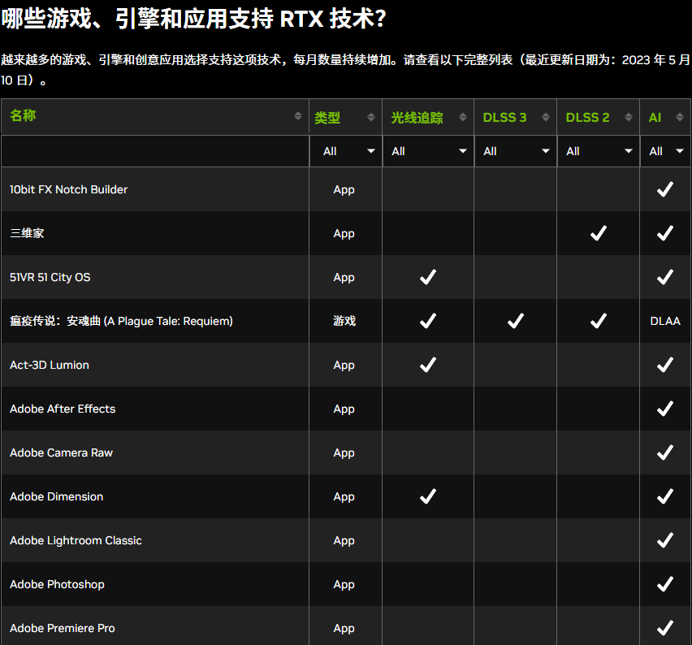692x645 pixels.
Task: Sort table by 光线追踪 column arrows
Action: tap(463, 117)
